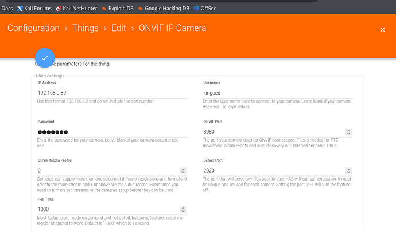The image size is (396, 231).
Task: Close the ONVIF IP Camera editor
Action: coord(382,30)
